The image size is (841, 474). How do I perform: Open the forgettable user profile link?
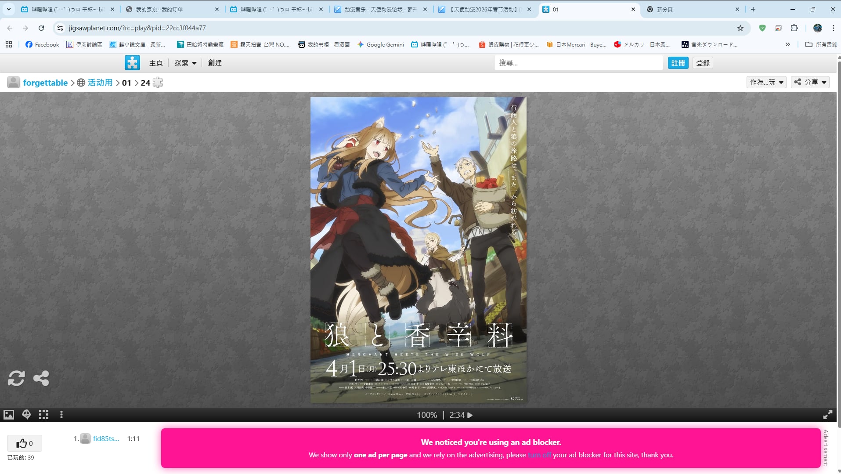coord(45,83)
